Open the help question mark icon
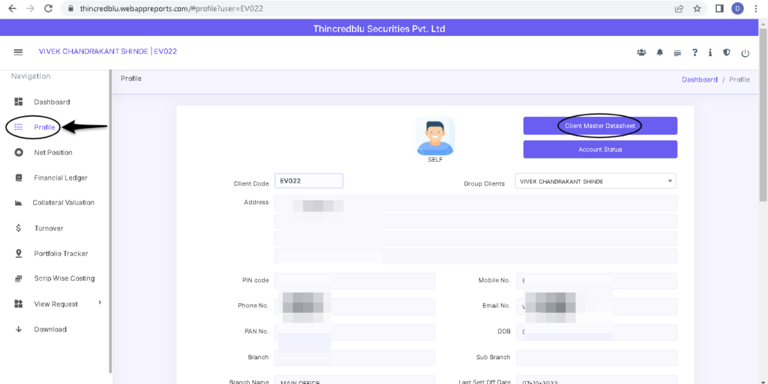Viewport: 768px width, 384px height. click(x=694, y=52)
